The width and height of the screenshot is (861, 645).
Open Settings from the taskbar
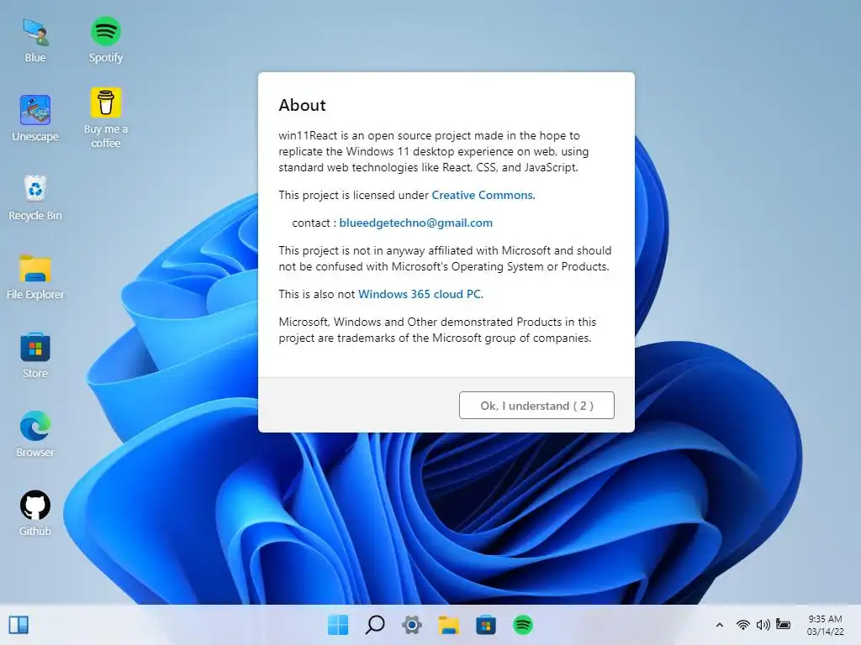coord(412,625)
